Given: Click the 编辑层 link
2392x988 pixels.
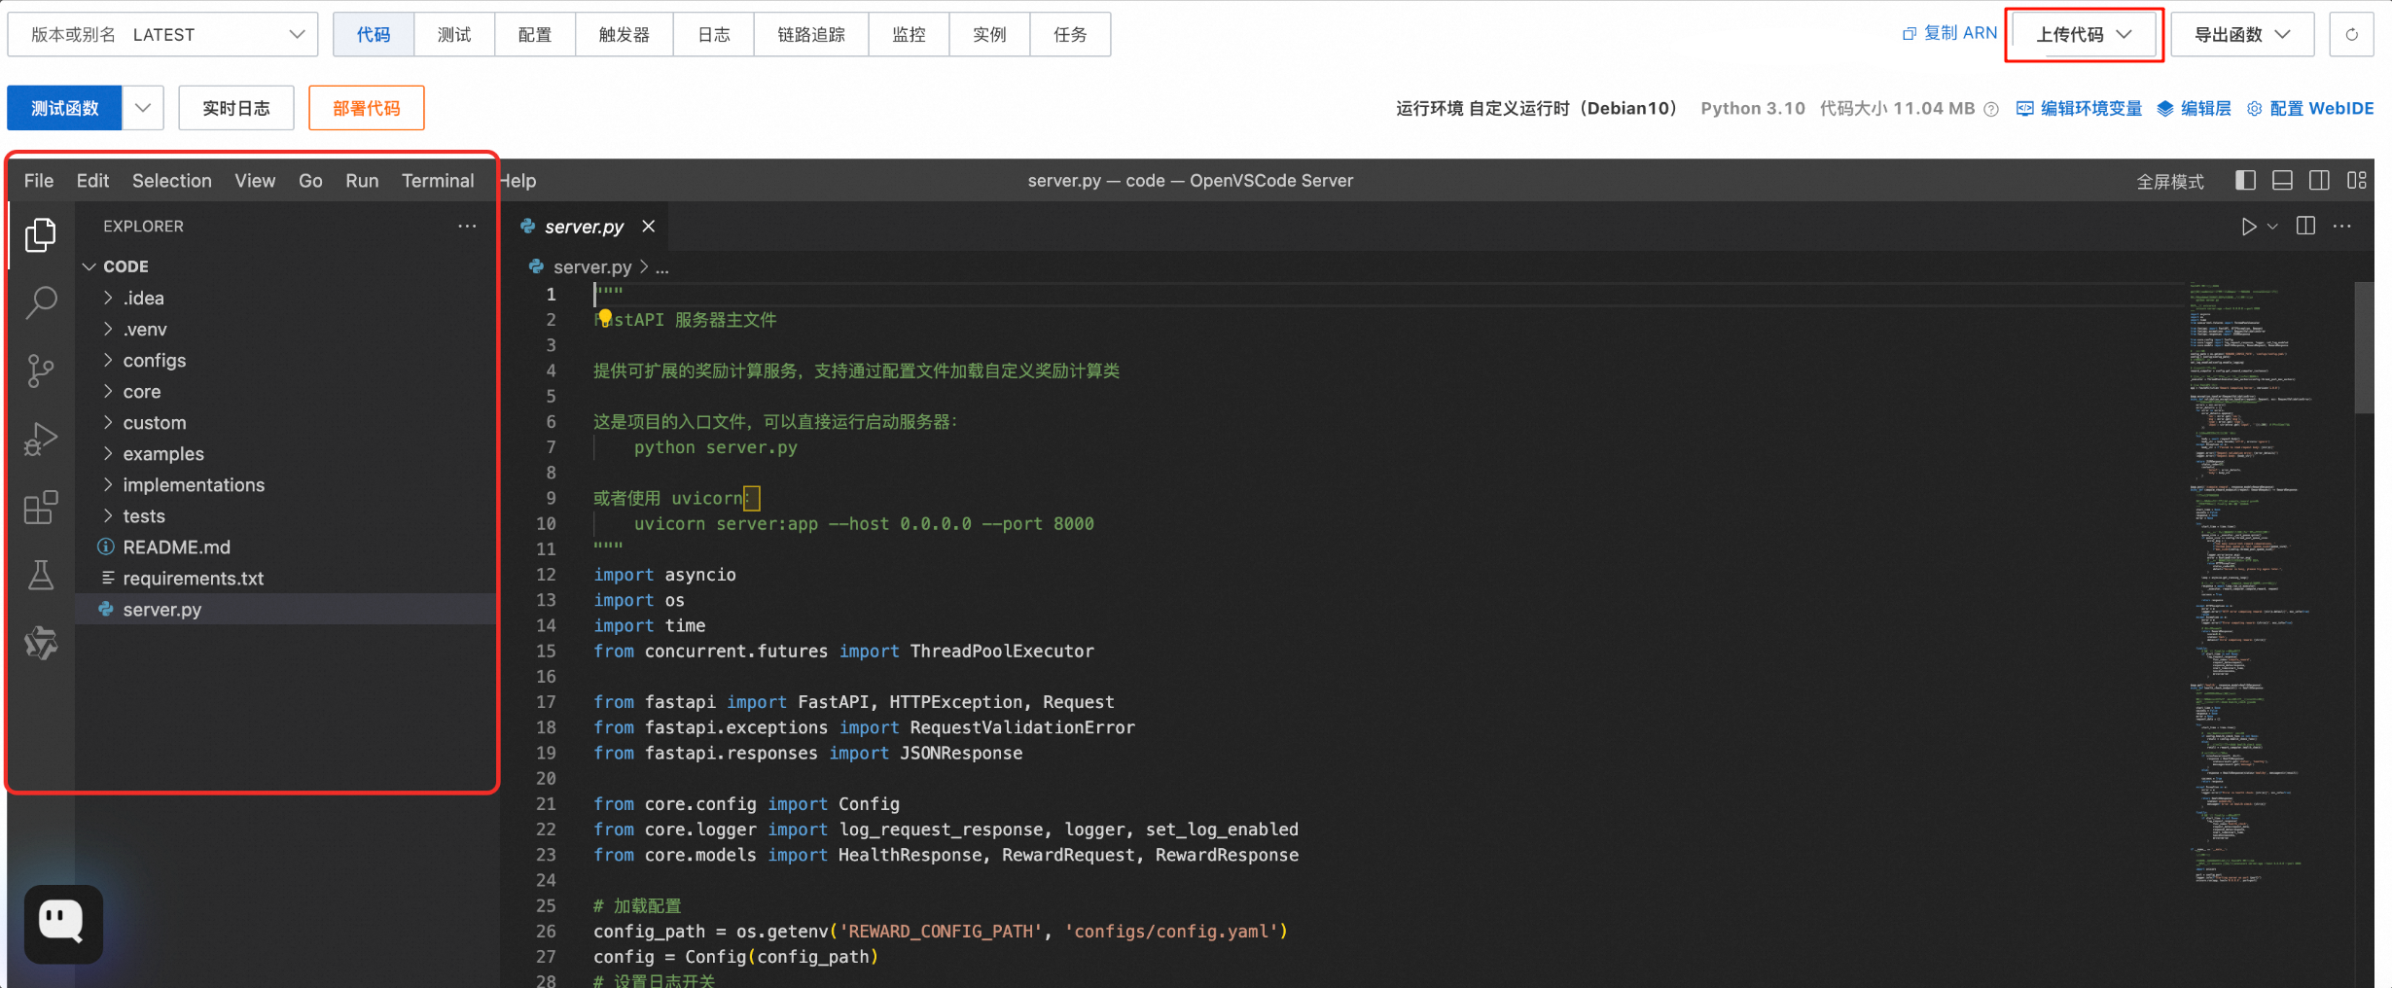Looking at the screenshot, I should coord(2195,109).
